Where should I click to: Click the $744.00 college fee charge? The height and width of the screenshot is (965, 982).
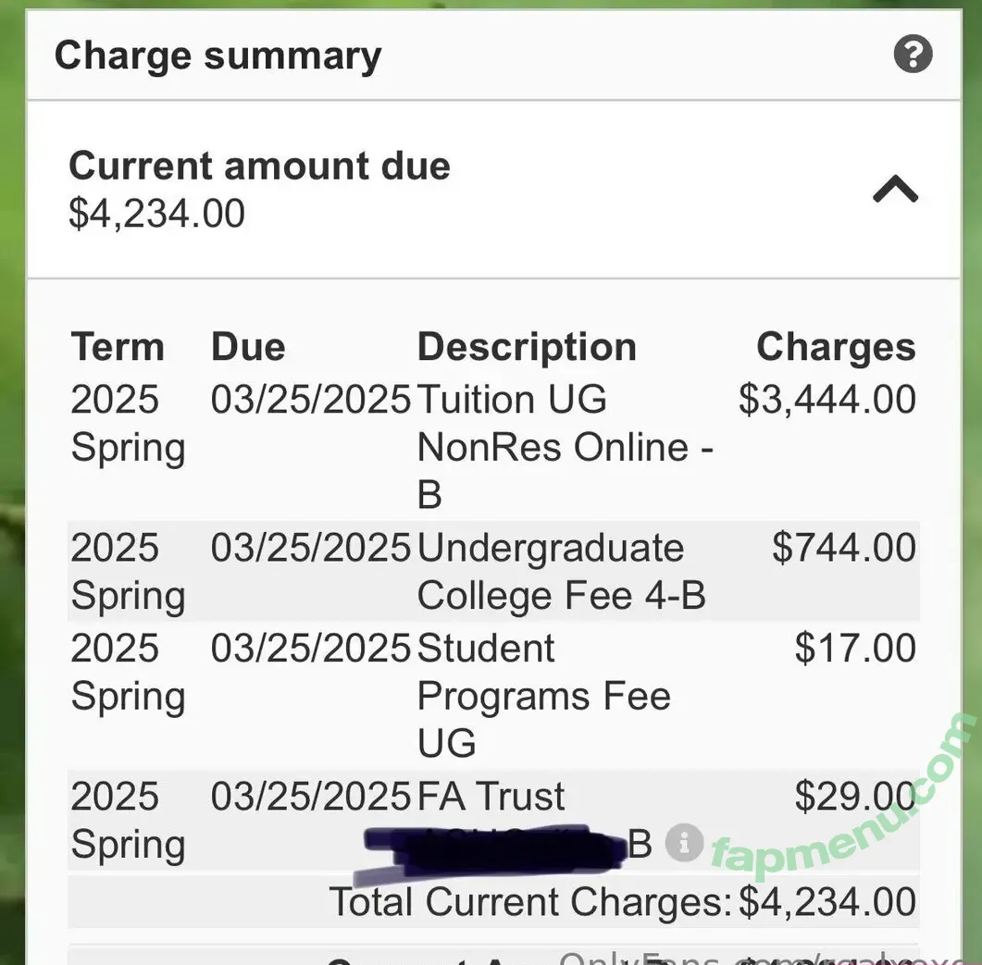(843, 548)
